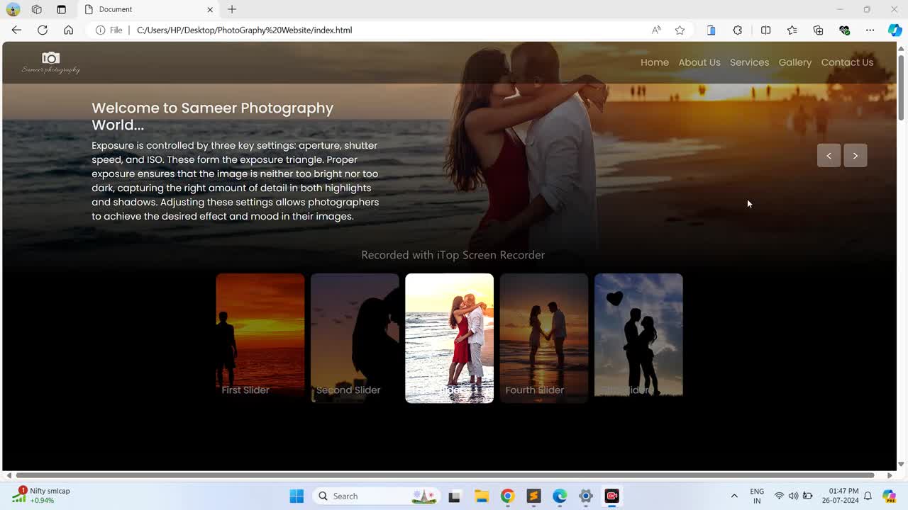Screen dimensions: 908x510
Task: Open the Contact Us link
Action: (x=847, y=62)
